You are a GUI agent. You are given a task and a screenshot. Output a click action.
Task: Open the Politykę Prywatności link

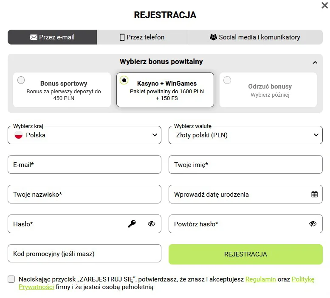303,279
